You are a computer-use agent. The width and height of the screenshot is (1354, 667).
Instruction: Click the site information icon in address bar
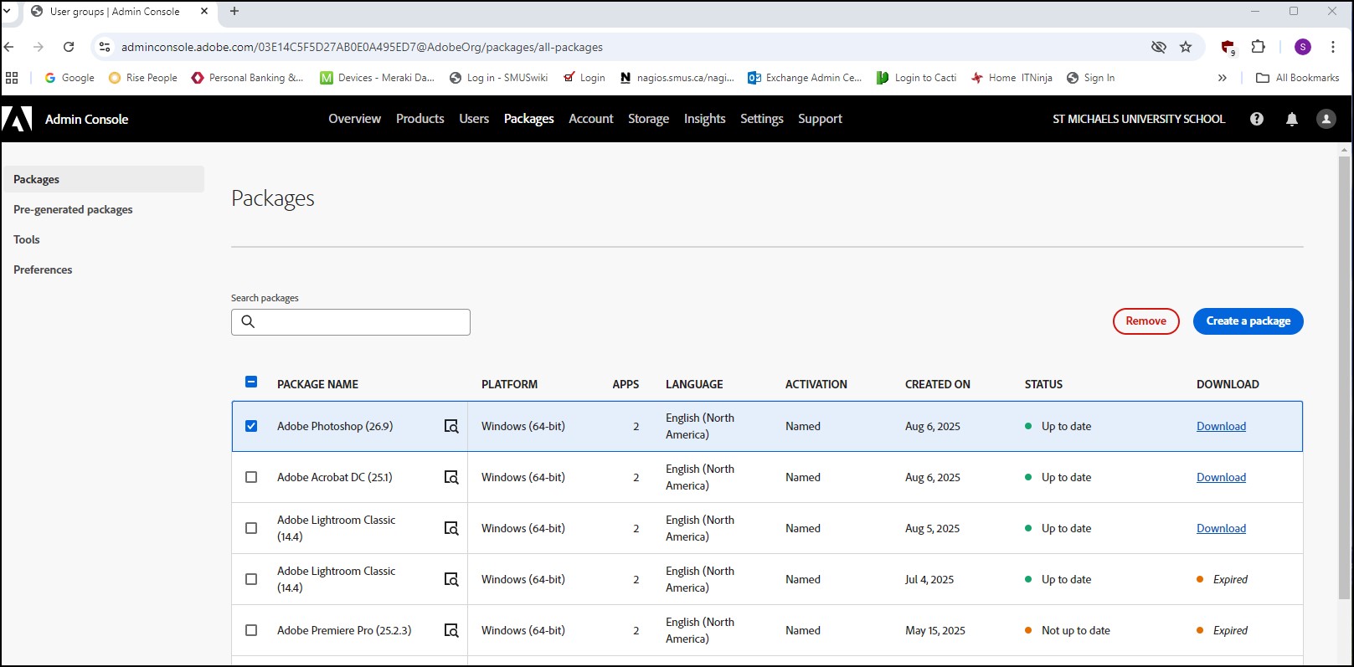pos(105,47)
